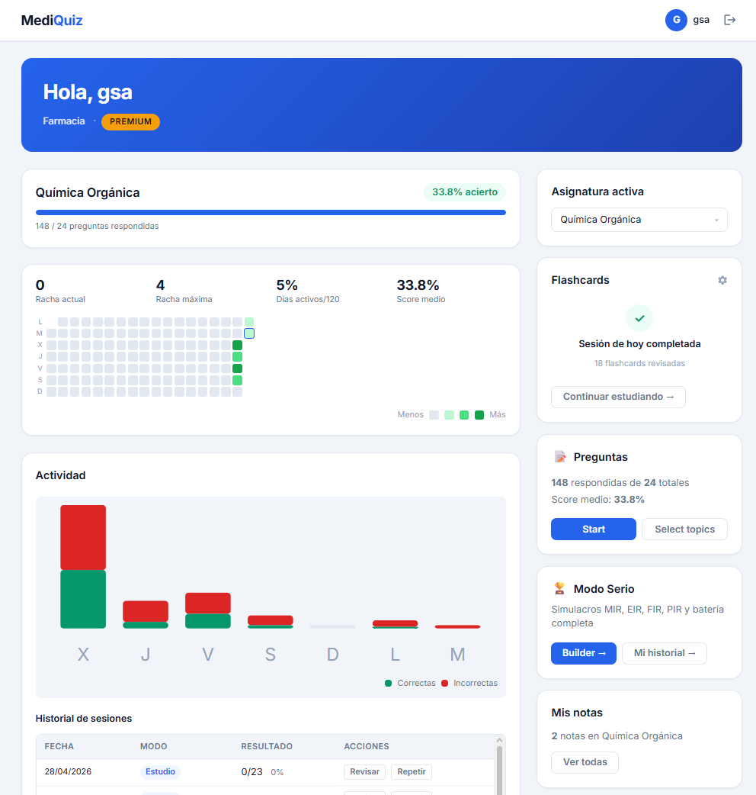The image size is (756, 795).
Task: Select the Estudio mode label in session history
Action: pyautogui.click(x=159, y=771)
